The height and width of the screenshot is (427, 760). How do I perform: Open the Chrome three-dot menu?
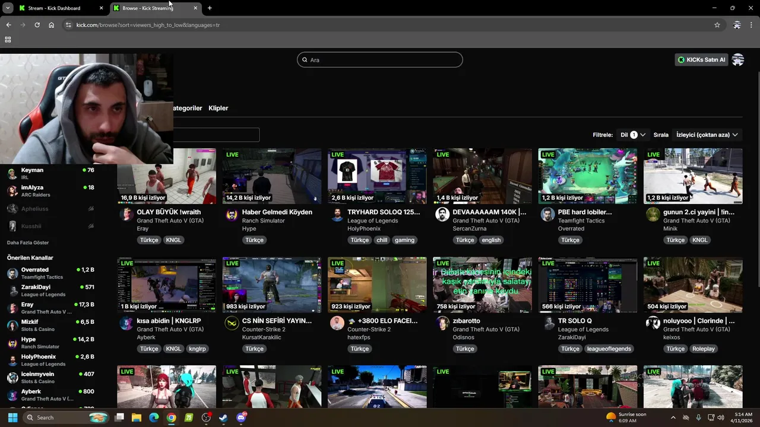752,25
